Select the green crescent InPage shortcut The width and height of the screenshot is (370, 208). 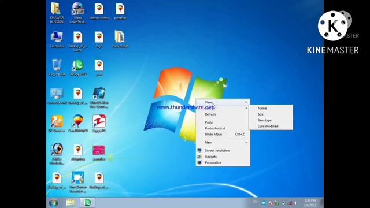click(78, 65)
